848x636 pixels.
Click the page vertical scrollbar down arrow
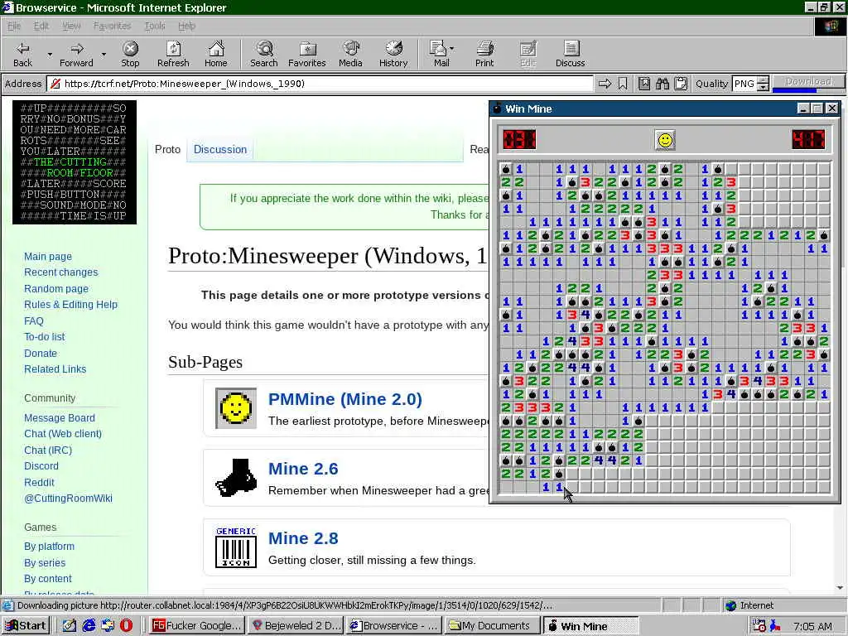840,588
